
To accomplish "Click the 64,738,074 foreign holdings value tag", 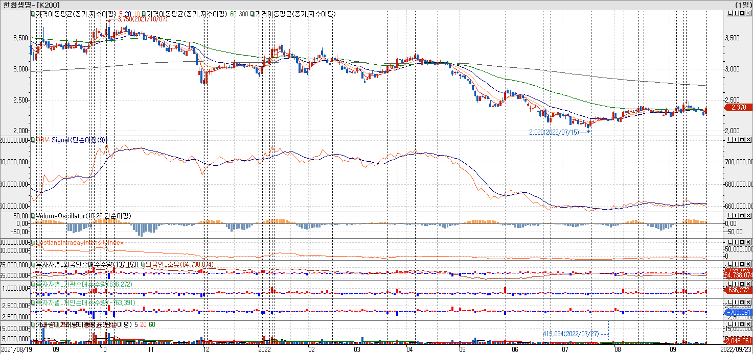I will click(739, 275).
